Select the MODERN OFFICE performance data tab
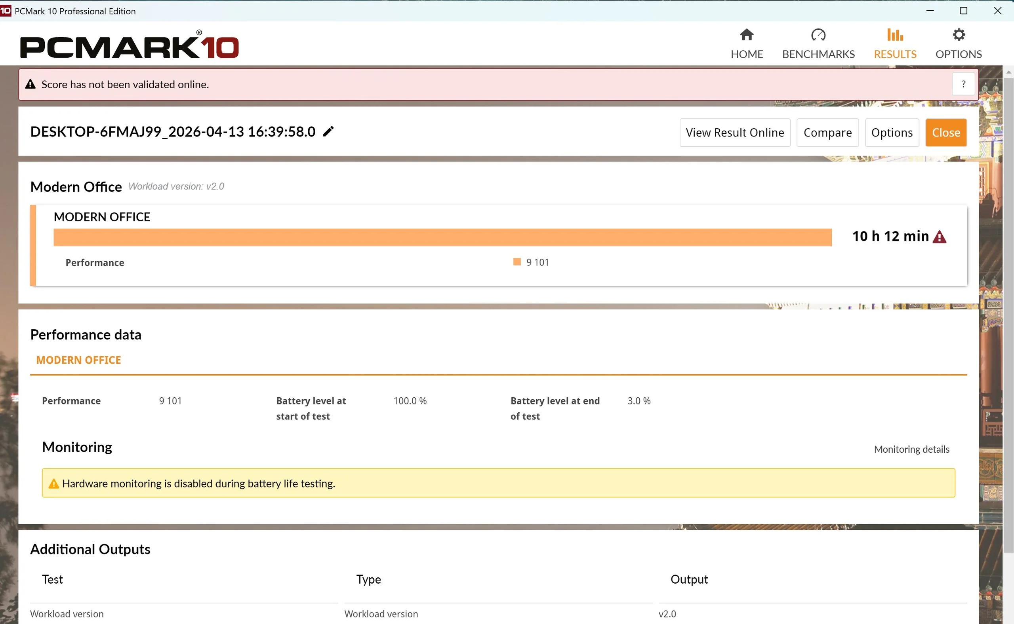 (78, 360)
